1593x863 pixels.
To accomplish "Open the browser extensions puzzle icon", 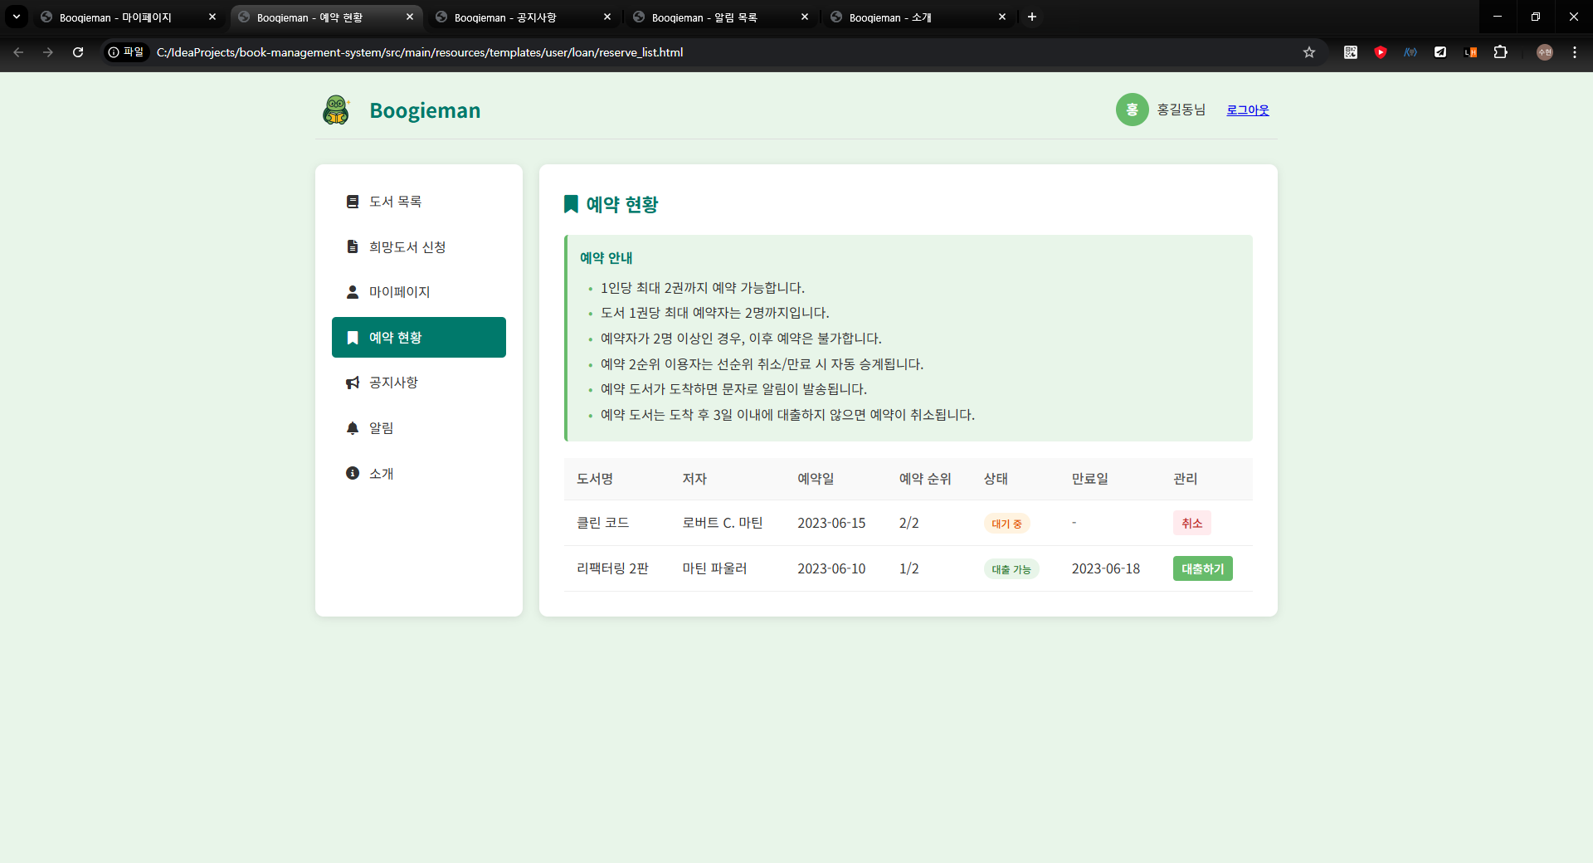I will pyautogui.click(x=1500, y=52).
